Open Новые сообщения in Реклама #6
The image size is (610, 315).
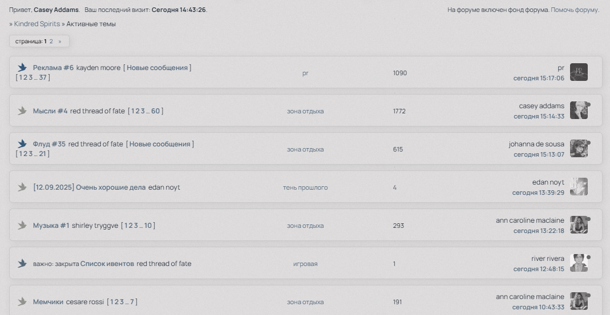pyautogui.click(x=157, y=68)
